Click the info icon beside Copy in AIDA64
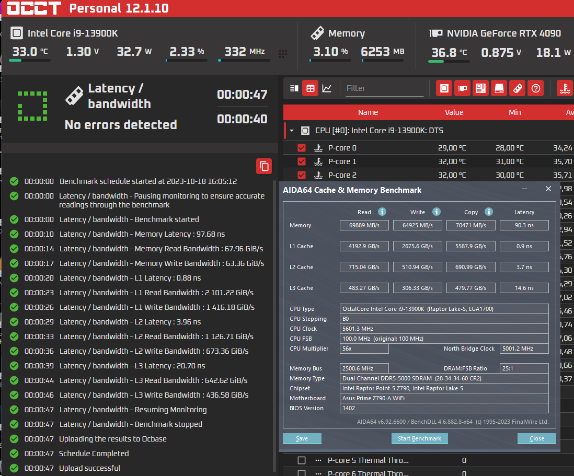 (489, 212)
